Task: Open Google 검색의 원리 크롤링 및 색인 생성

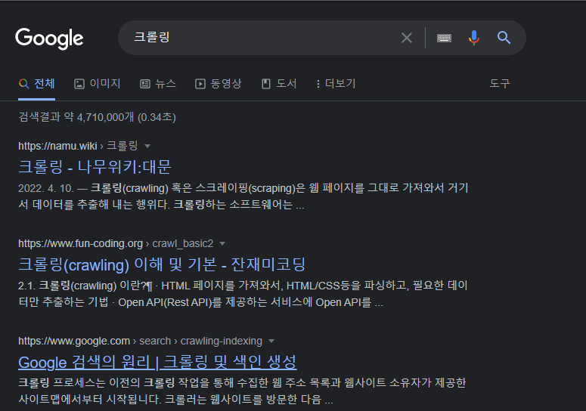Action: pos(157,362)
